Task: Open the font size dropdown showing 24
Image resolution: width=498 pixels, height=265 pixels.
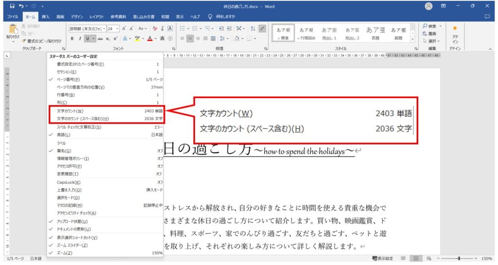Action: [117, 28]
